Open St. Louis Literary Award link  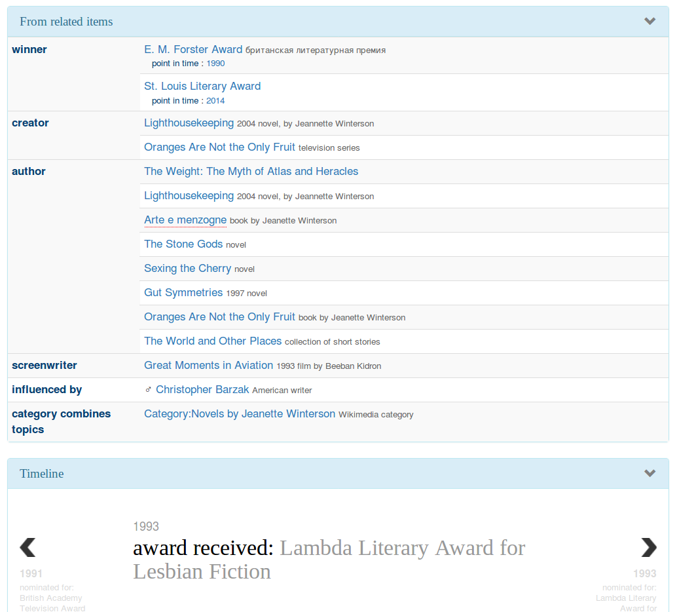(x=202, y=86)
